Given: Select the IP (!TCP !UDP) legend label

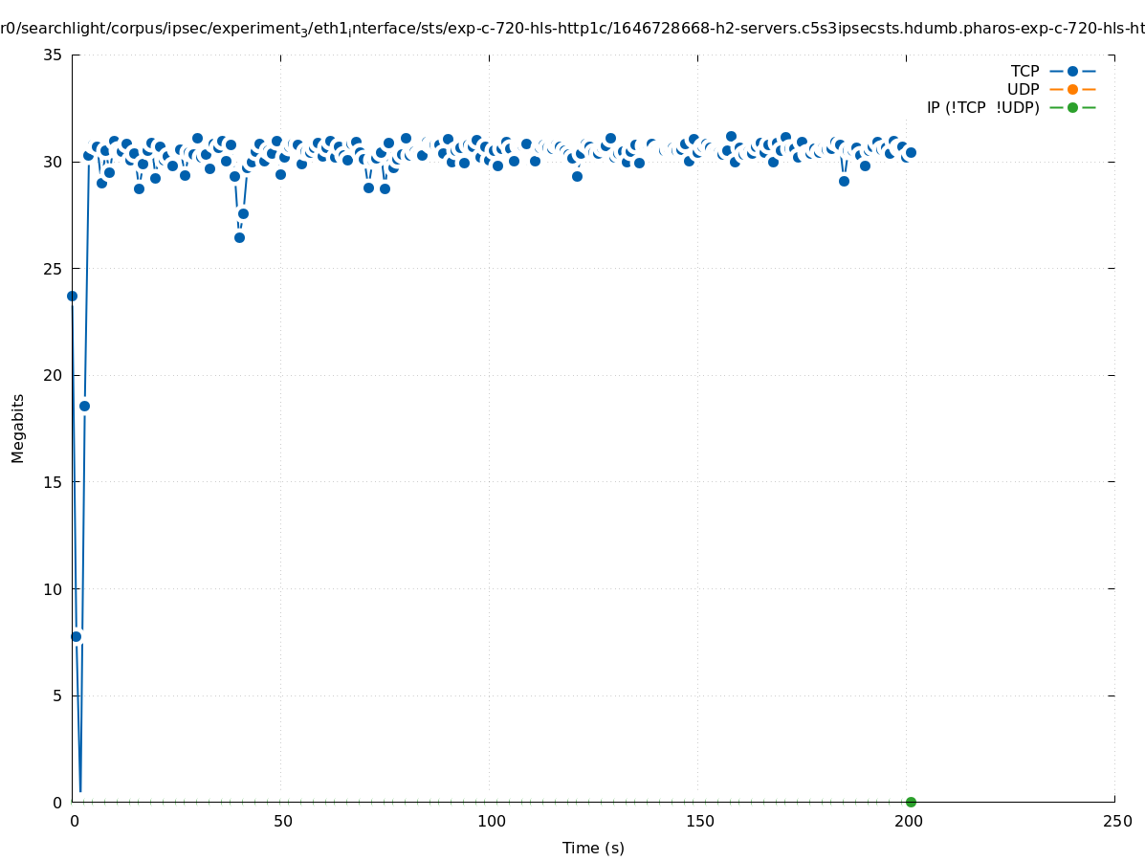Looking at the screenshot, I should [982, 107].
